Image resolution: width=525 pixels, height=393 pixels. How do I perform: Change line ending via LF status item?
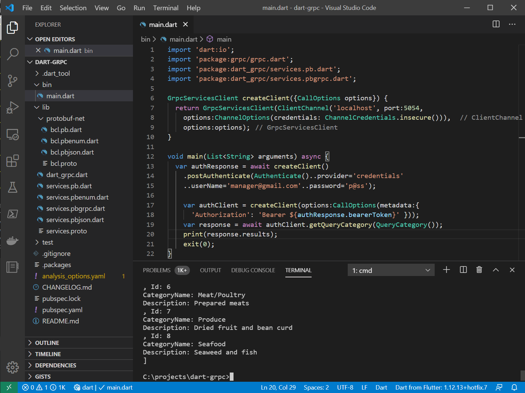coord(364,388)
